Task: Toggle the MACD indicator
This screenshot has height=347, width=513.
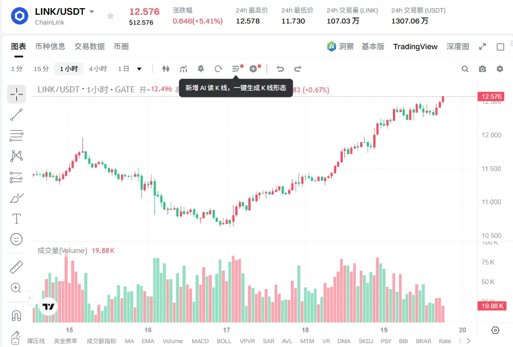Action: point(200,341)
